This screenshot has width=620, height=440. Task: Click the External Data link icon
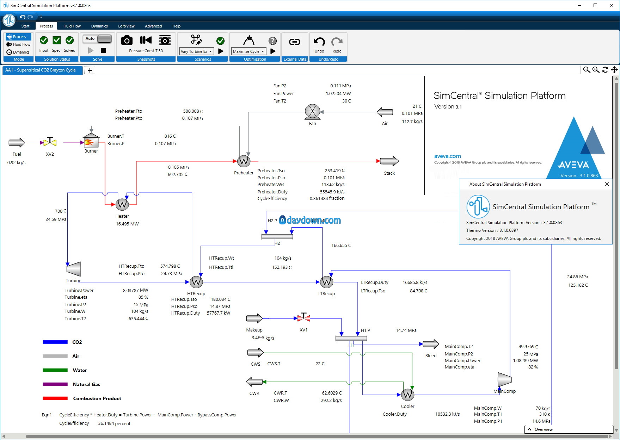coord(295,42)
